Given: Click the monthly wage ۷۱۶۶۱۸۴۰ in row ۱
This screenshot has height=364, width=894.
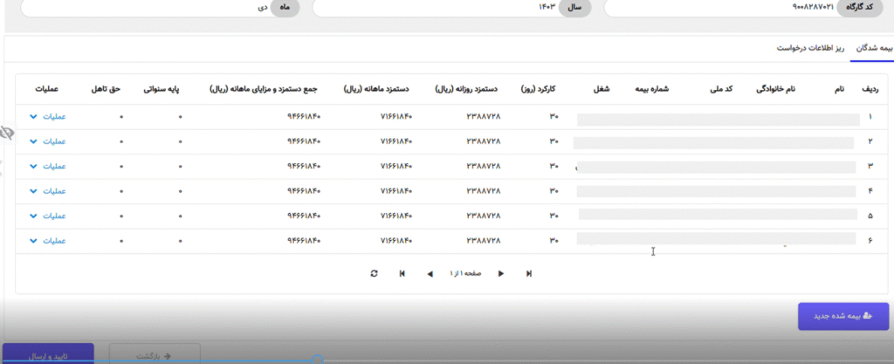Looking at the screenshot, I should (x=395, y=117).
